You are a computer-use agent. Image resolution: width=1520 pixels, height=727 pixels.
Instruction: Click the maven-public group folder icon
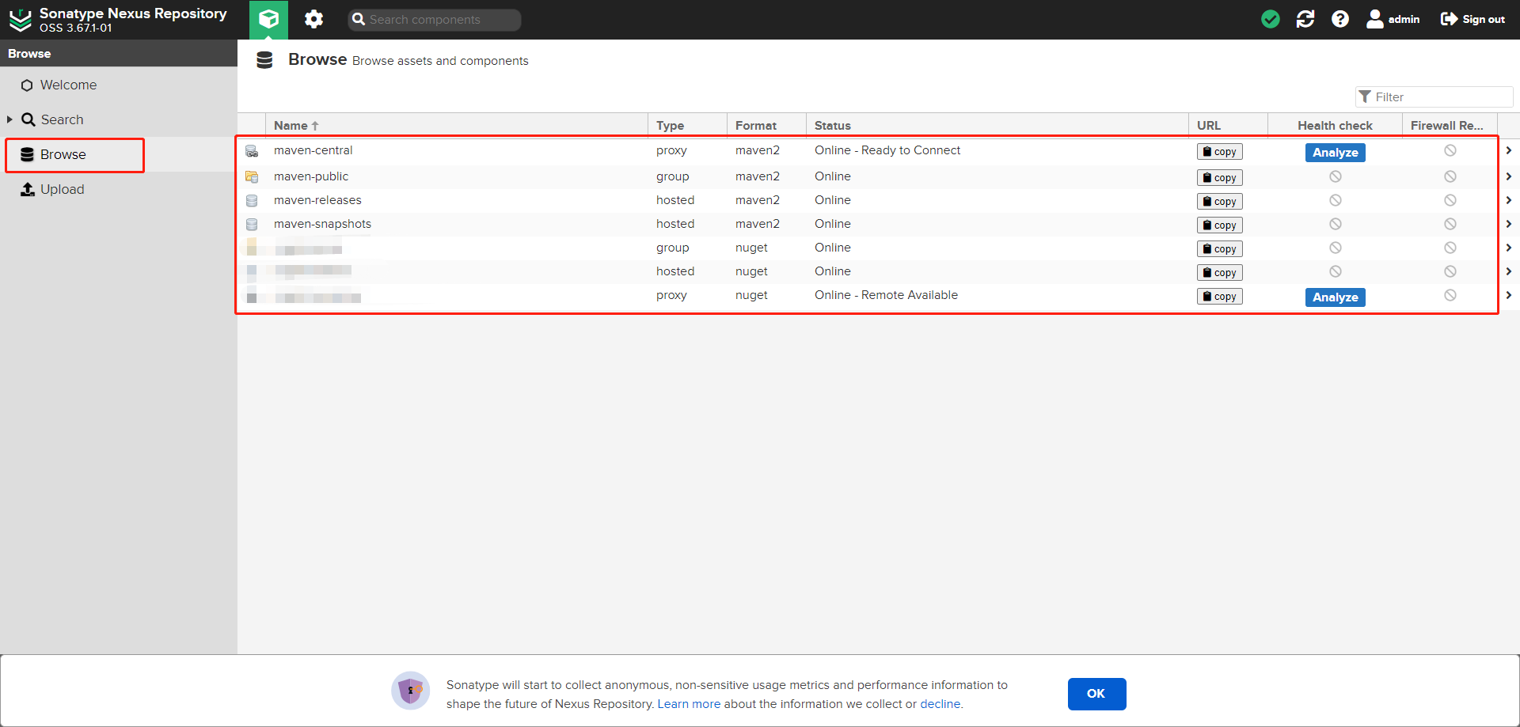(x=252, y=176)
